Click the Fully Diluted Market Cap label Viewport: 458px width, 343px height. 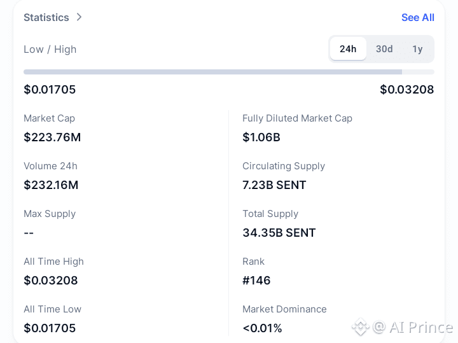pos(297,118)
